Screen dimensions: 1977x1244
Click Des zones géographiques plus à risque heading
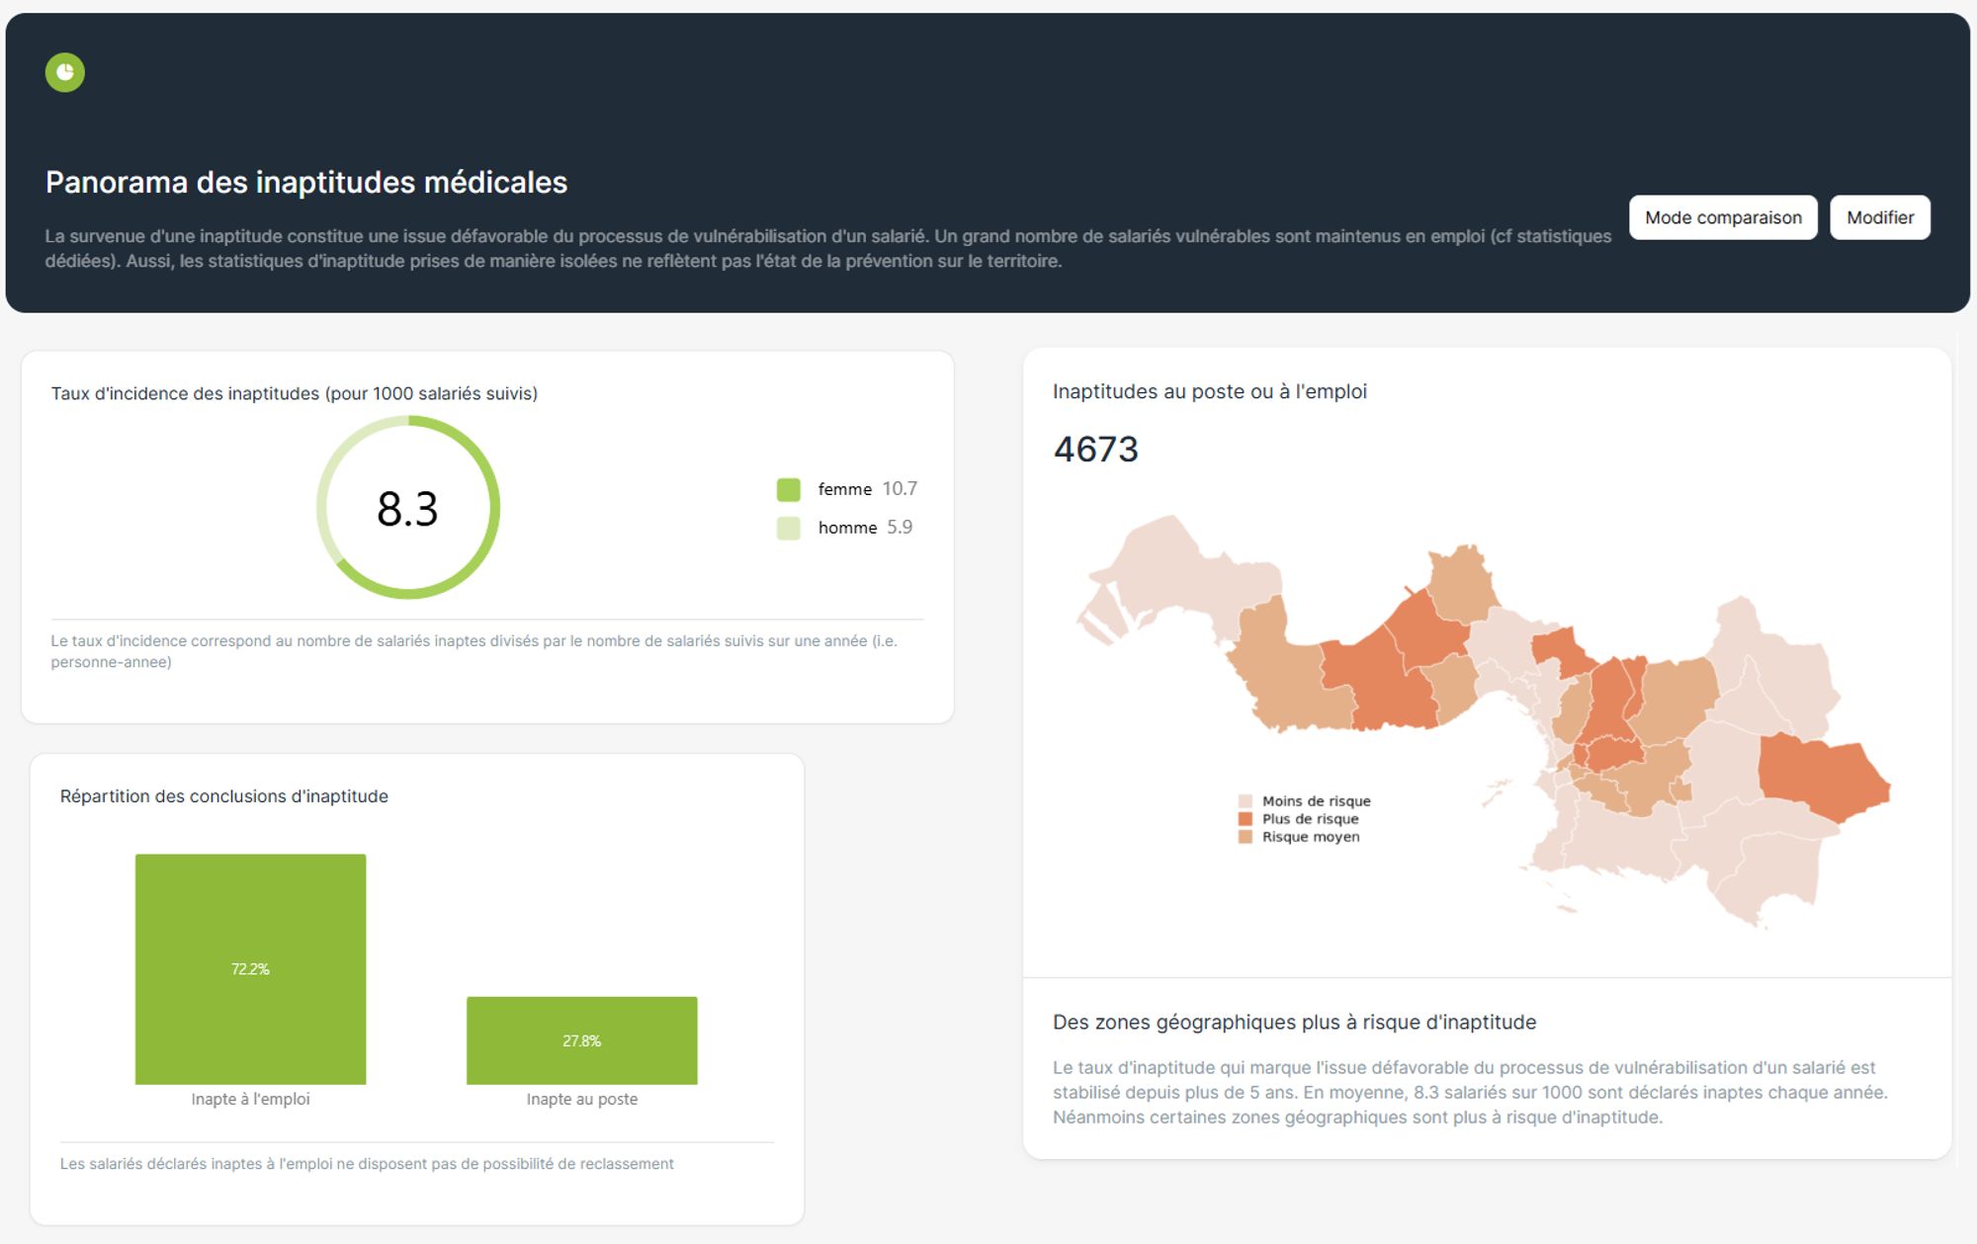click(1295, 1023)
